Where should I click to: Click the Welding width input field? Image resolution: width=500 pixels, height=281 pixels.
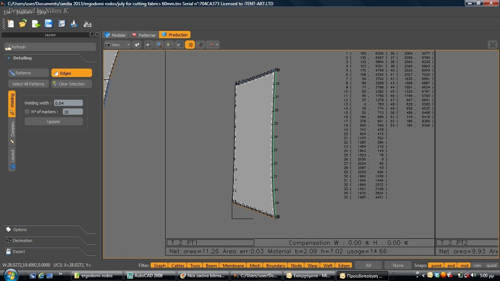pos(68,103)
